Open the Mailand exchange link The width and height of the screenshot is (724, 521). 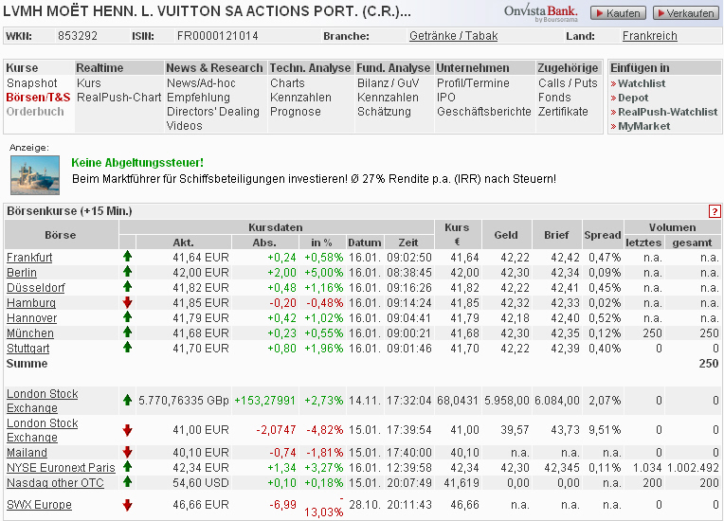[27, 453]
